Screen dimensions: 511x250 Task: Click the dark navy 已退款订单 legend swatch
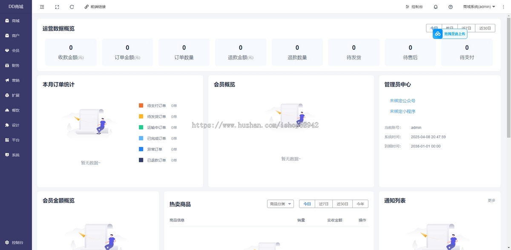pyautogui.click(x=141, y=160)
